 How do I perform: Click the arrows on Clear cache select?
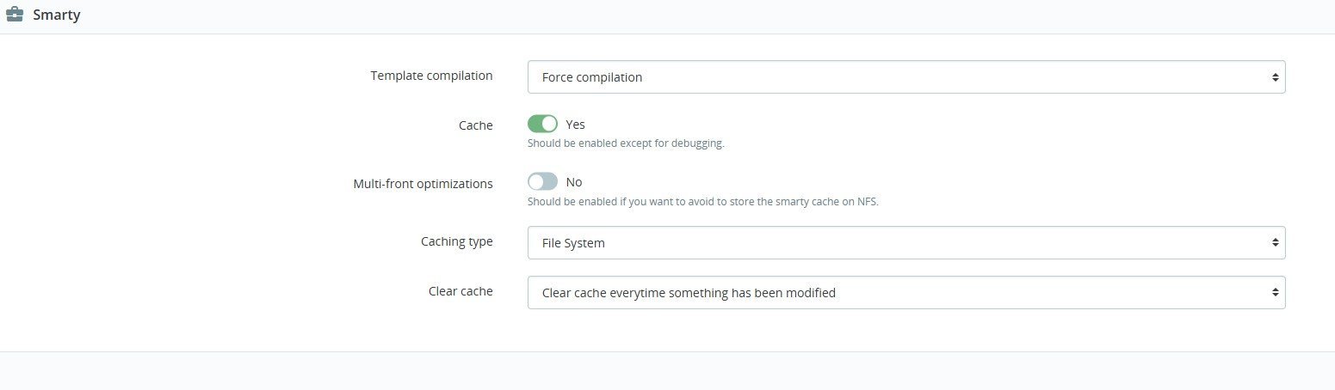(1275, 293)
